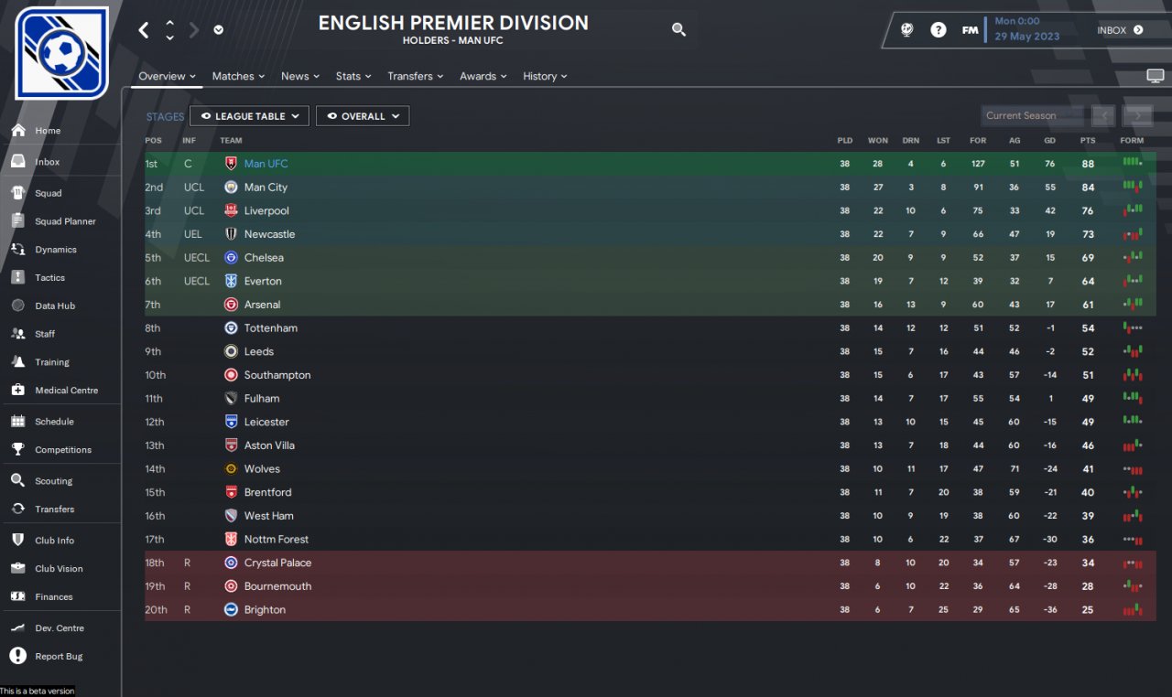Click the Inbox continue button
Screen dimensions: 1172x697
click(1120, 30)
